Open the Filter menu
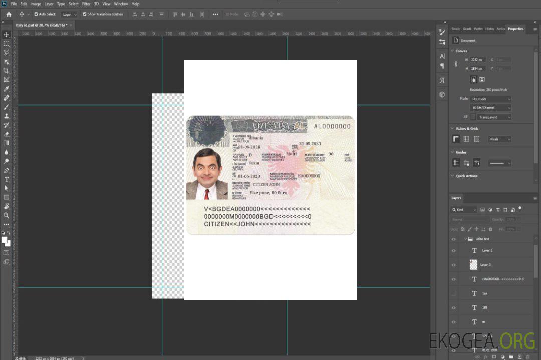The image size is (541, 360). (x=86, y=4)
